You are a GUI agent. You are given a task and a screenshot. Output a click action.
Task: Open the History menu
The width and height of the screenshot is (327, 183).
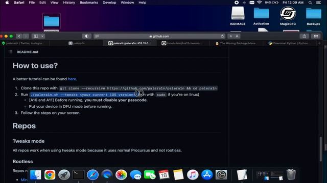(69, 3)
